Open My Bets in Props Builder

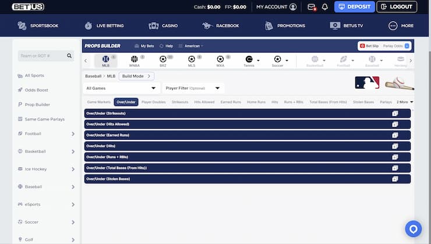pos(144,46)
